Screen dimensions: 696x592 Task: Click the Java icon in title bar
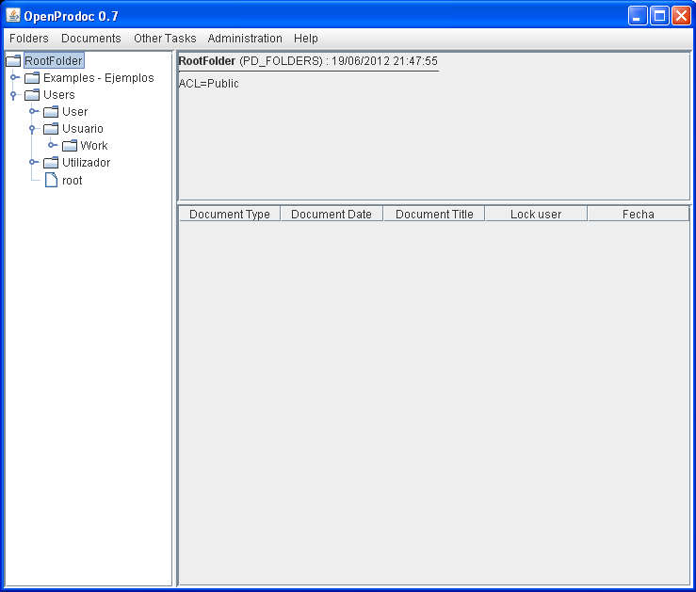point(13,16)
